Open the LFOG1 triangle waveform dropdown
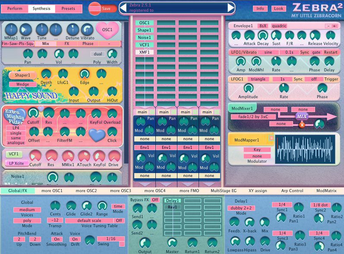Screen dimensions: 344x254 point(258,79)
